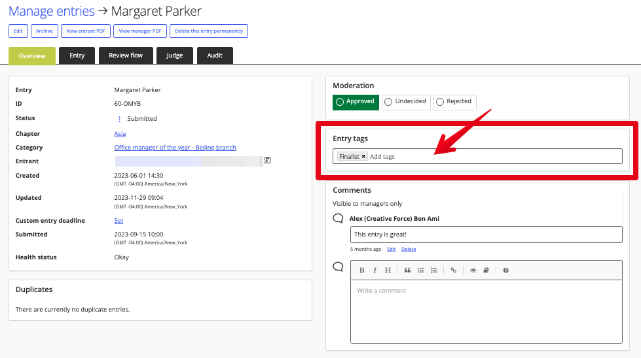Open the Review flow tab

[x=126, y=56]
